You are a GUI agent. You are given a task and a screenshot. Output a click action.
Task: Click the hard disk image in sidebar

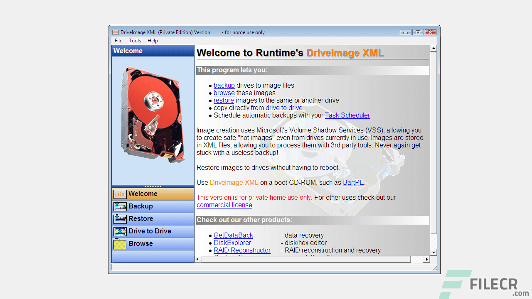tap(152, 114)
